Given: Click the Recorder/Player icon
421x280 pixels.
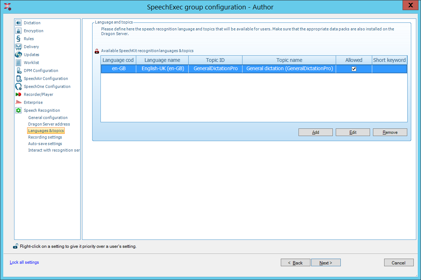Looking at the screenshot, I should pyautogui.click(x=18, y=94).
